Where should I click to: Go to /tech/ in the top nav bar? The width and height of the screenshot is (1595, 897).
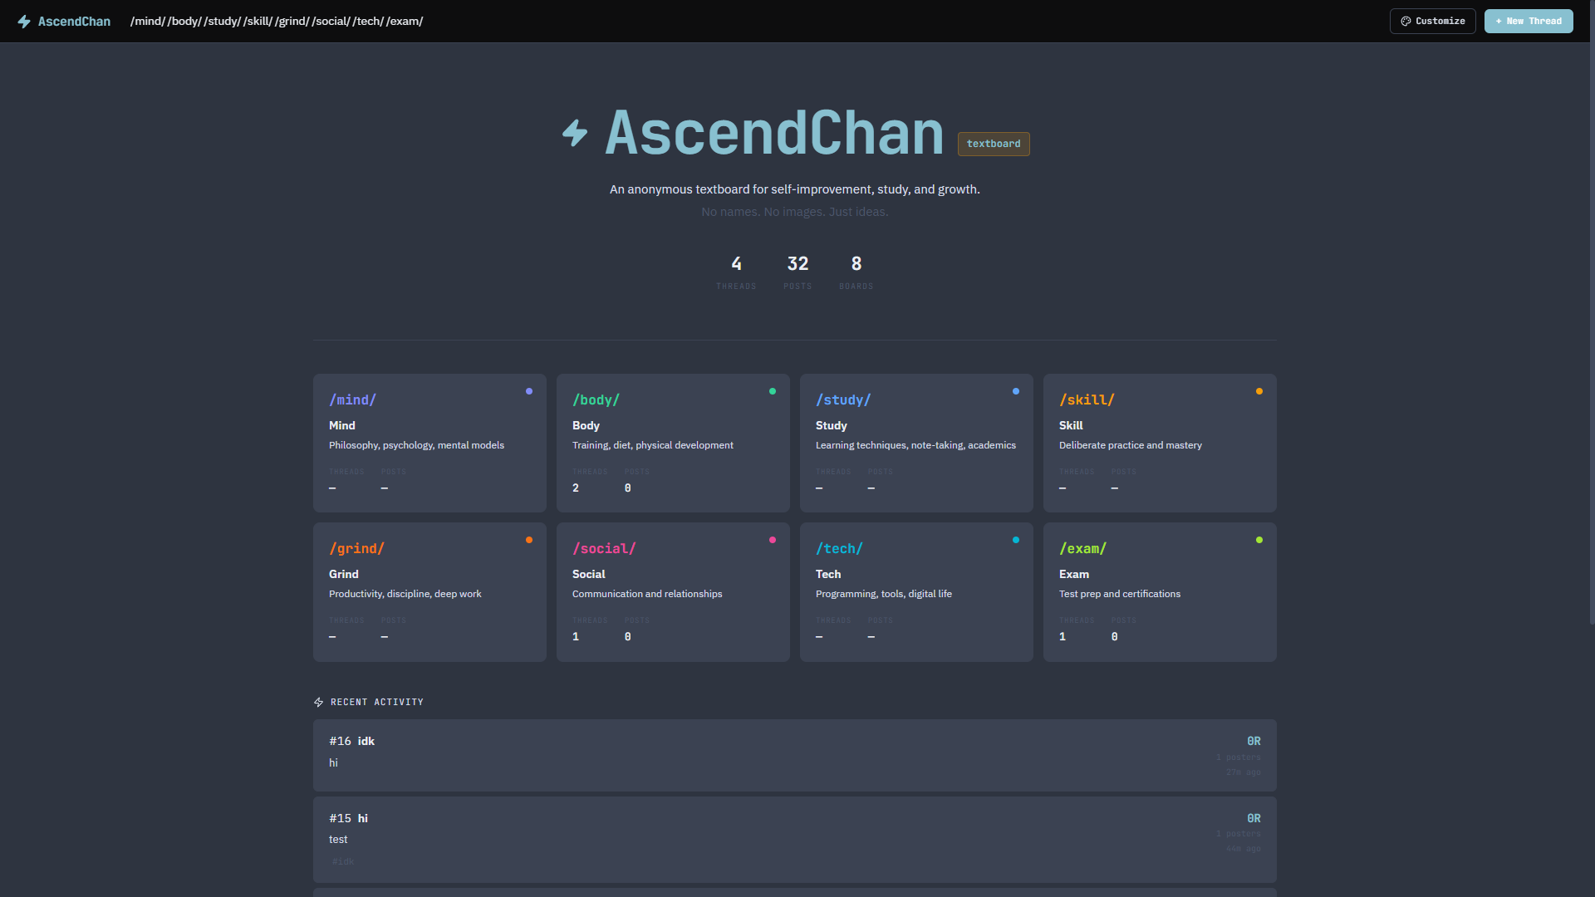[368, 22]
